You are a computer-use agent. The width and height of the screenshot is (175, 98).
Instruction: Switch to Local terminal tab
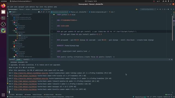pyautogui.click(x=18, y=59)
